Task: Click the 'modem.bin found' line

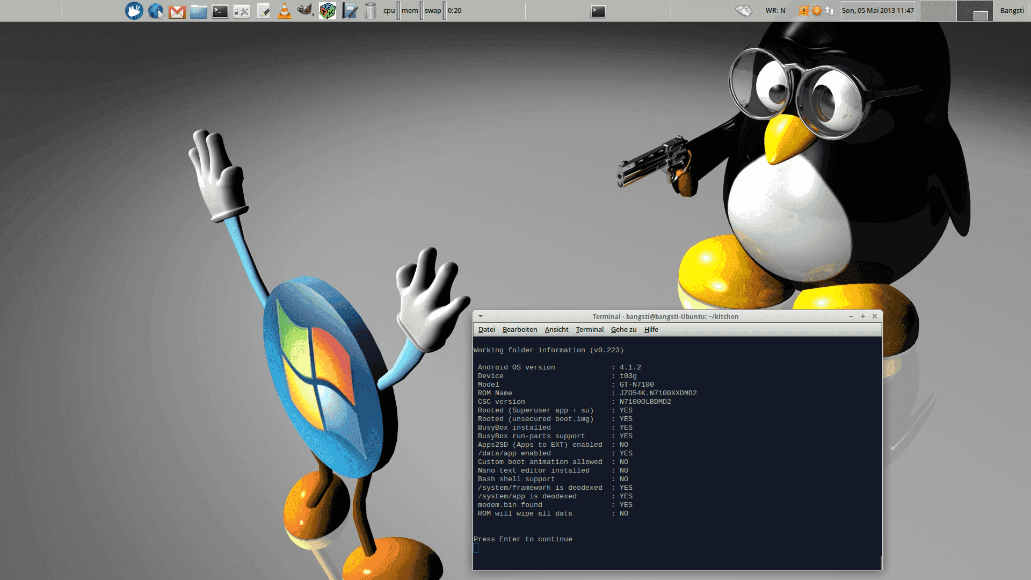Action: click(x=555, y=505)
